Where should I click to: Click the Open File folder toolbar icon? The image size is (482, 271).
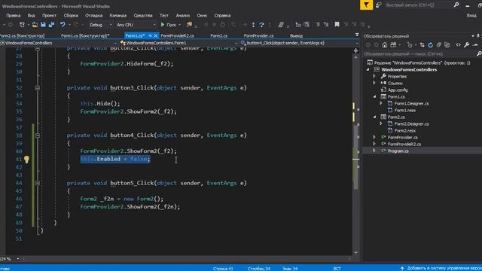click(x=35, y=25)
